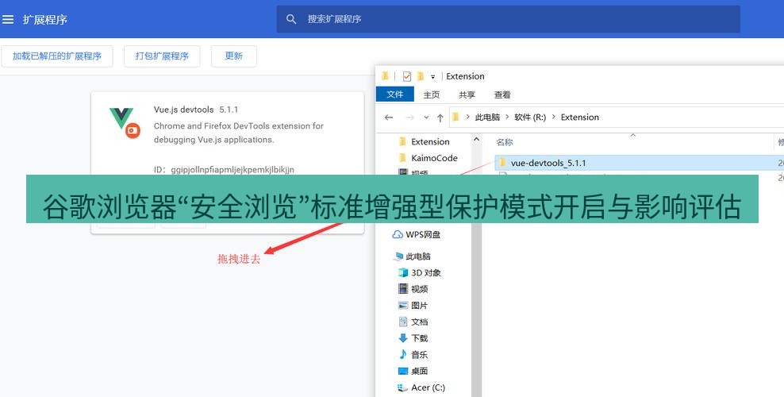784x397 pixels.
Task: Click the search magnifier icon
Action: (x=291, y=19)
